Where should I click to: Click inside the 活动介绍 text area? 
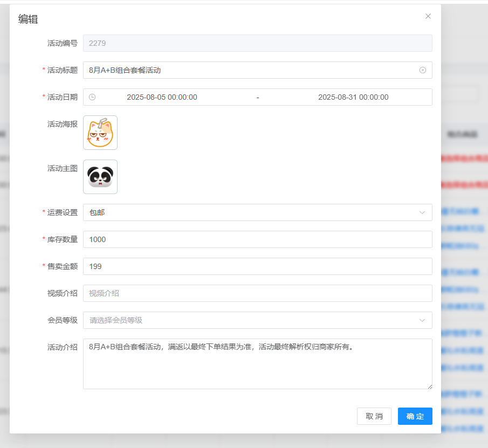[x=257, y=367]
